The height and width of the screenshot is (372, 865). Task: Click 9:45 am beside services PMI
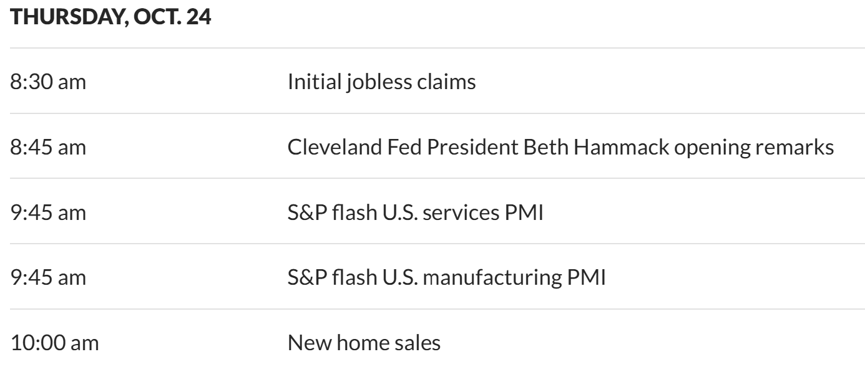[48, 212]
